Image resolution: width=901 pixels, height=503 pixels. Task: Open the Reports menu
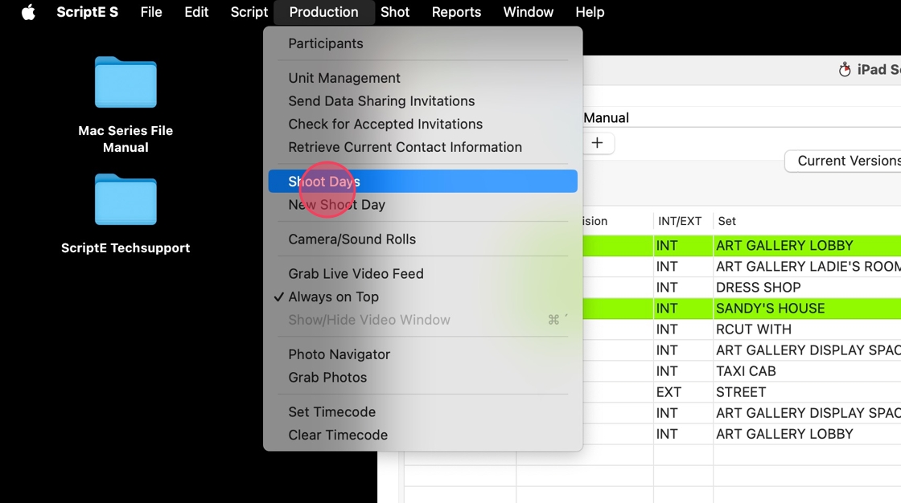point(456,12)
